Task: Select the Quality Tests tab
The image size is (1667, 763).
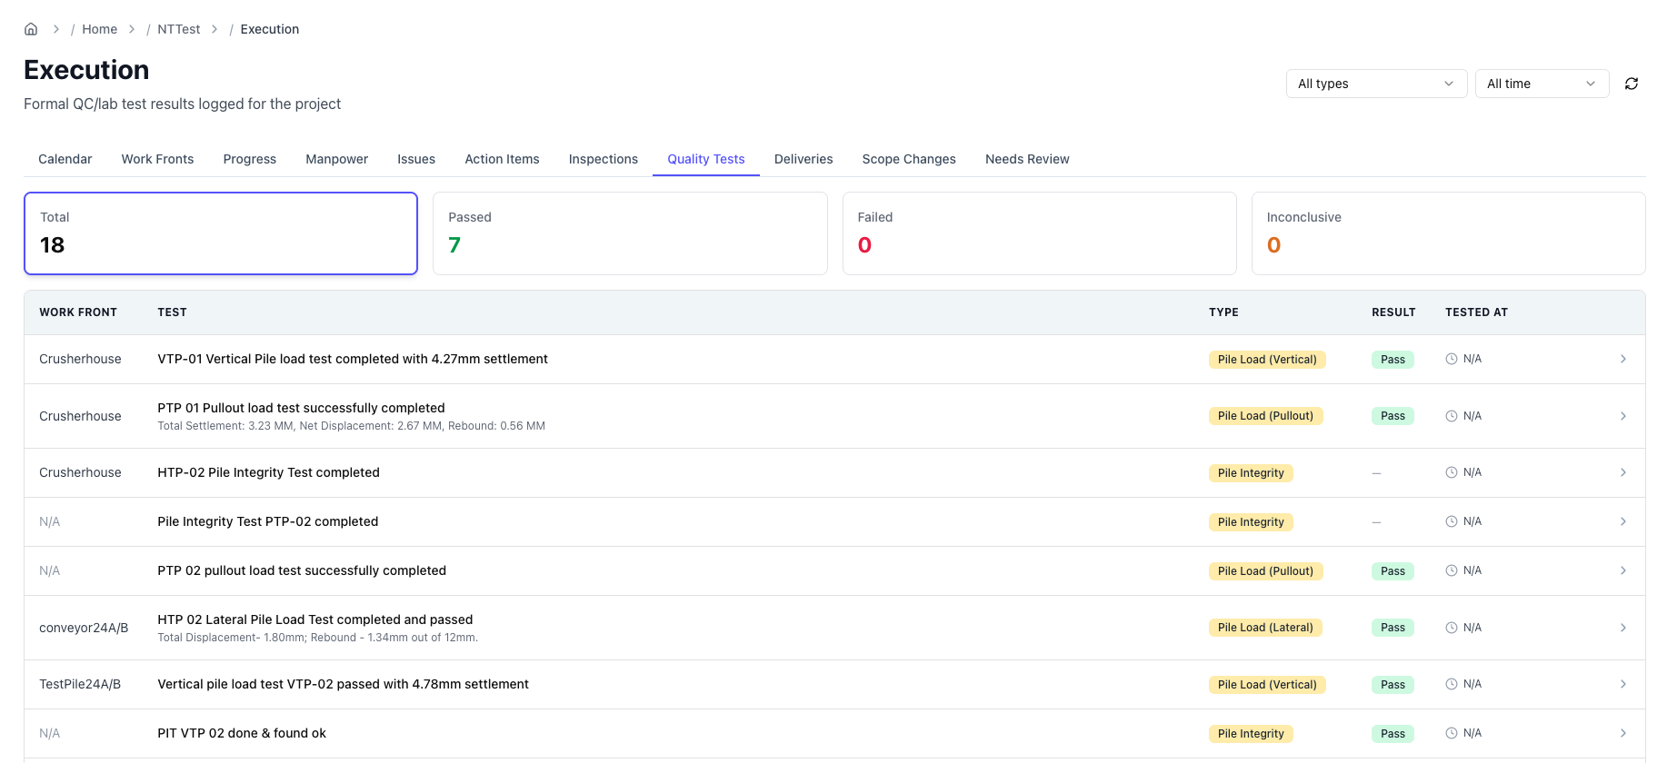Action: [x=706, y=159]
